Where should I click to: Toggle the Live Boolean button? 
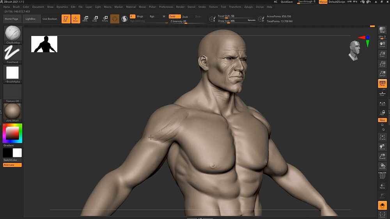(50, 19)
